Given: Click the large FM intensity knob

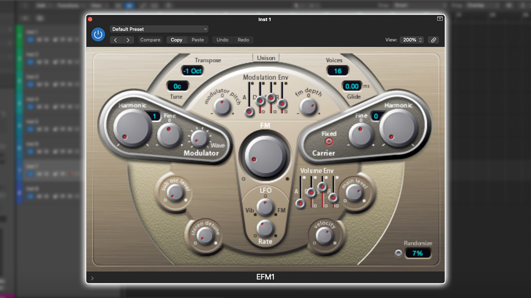Looking at the screenshot, I should tap(265, 157).
